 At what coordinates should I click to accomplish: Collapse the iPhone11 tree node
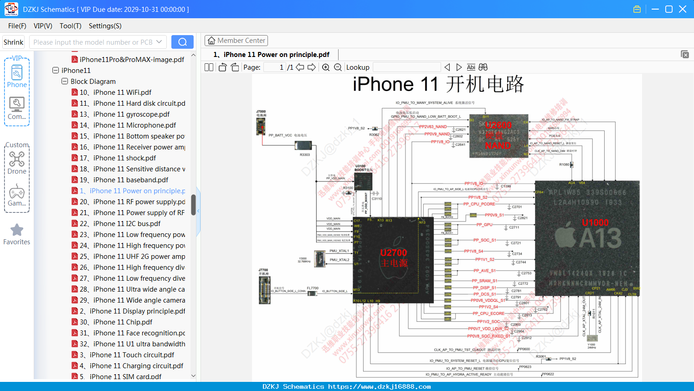click(56, 70)
